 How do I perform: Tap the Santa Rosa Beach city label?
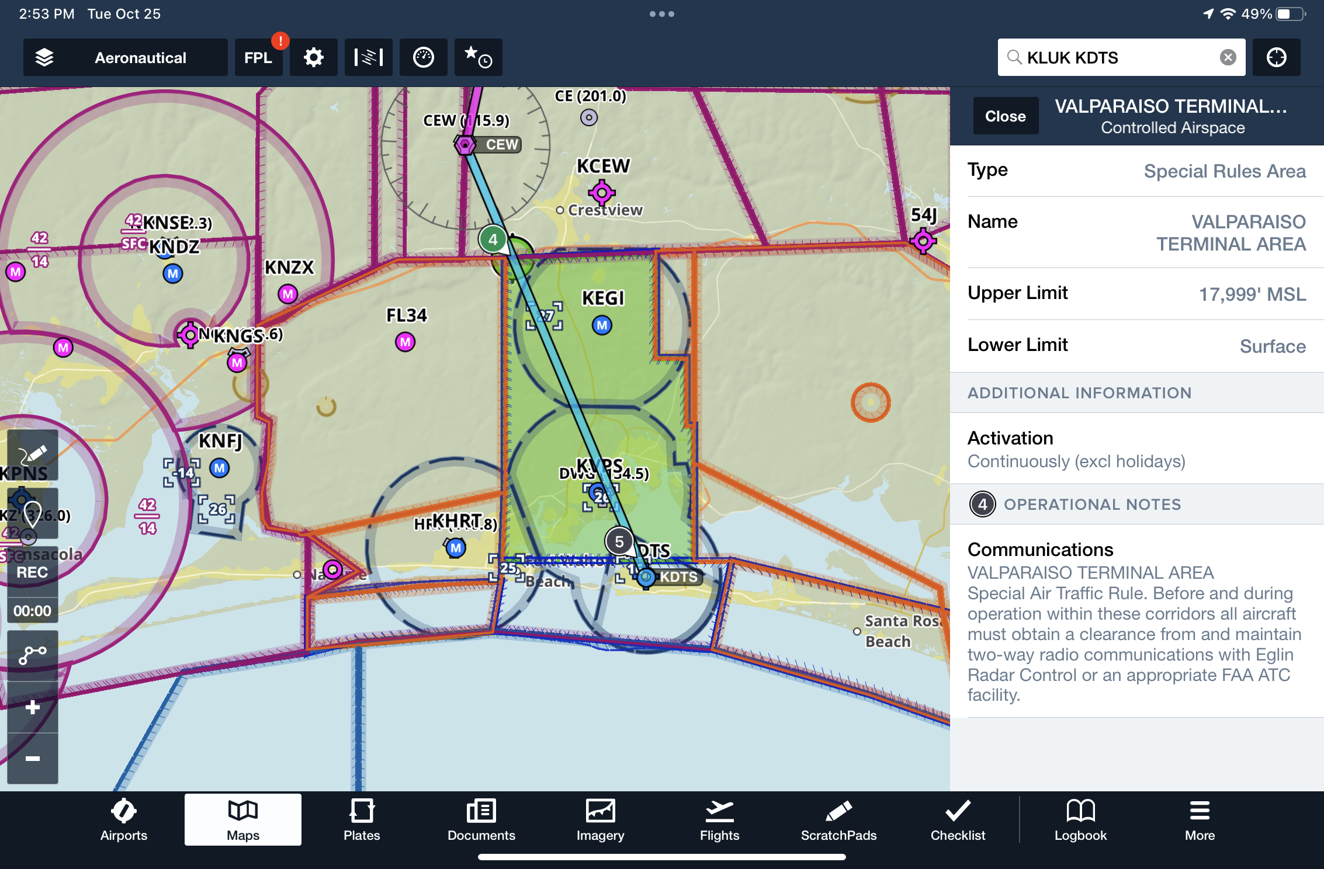pos(903,631)
